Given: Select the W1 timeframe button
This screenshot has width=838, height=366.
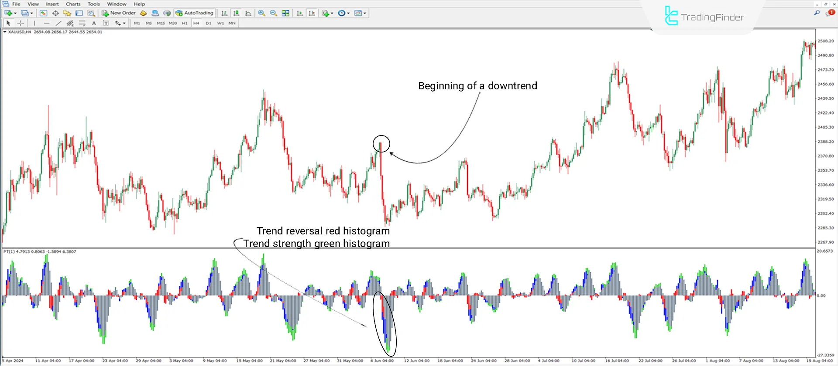Looking at the screenshot, I should [220, 23].
